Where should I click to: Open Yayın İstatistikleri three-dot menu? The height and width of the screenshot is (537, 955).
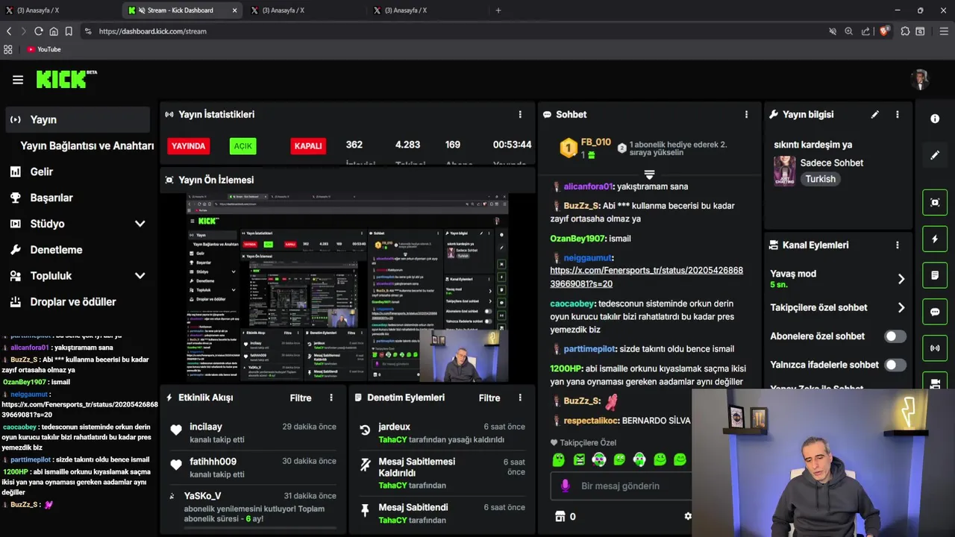pos(520,114)
